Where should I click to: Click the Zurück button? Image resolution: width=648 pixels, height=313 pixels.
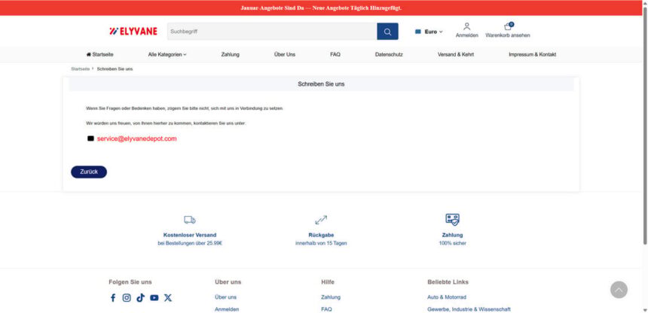click(89, 172)
